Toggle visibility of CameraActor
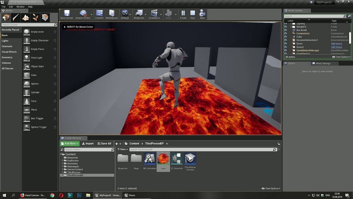 pos(285,33)
